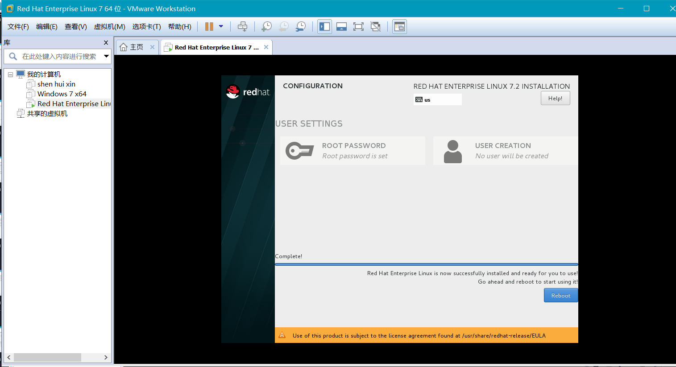Revert to the previous snapshot
The image size is (676, 367).
click(x=284, y=27)
